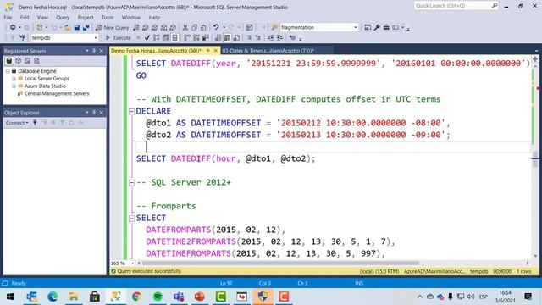This screenshot has height=305, width=542.
Task: Switch output to Results to File
Action: click(236, 37)
